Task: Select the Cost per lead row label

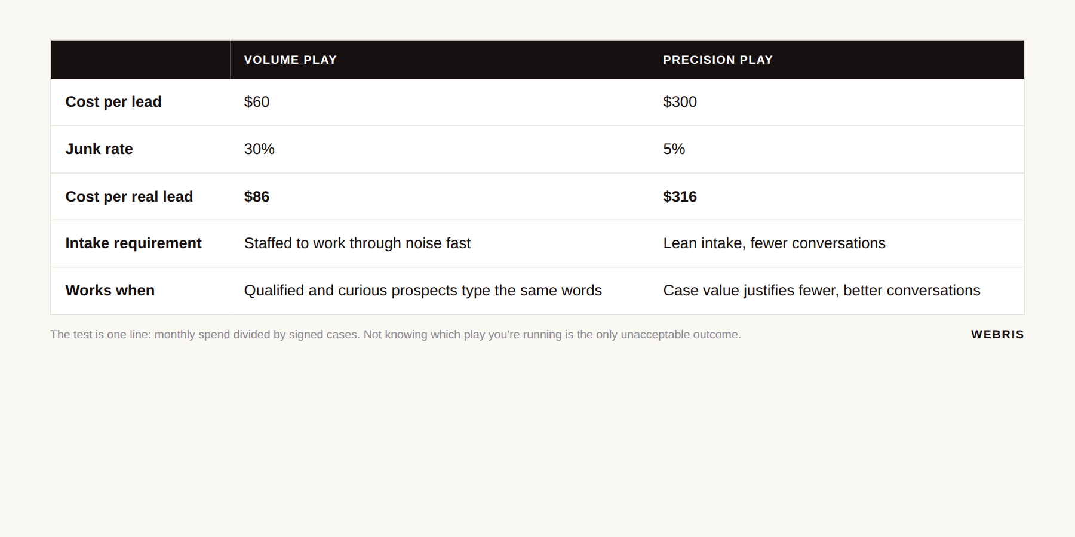Action: [x=113, y=102]
